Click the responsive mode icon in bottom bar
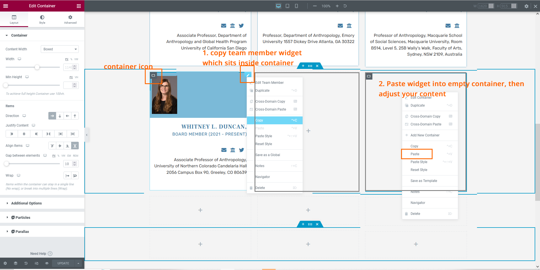 [x=36, y=263]
